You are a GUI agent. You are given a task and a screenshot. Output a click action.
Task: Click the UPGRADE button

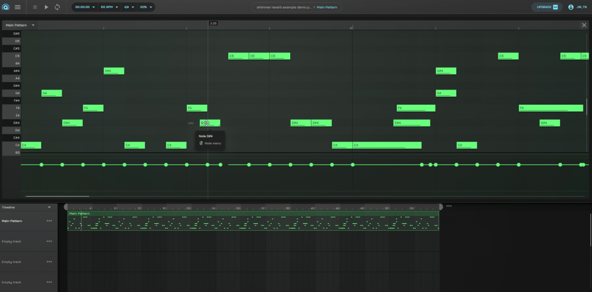click(547, 7)
